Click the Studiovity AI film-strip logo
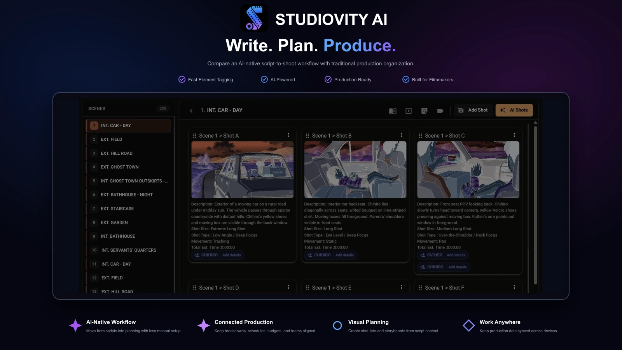The image size is (622, 350). [254, 18]
